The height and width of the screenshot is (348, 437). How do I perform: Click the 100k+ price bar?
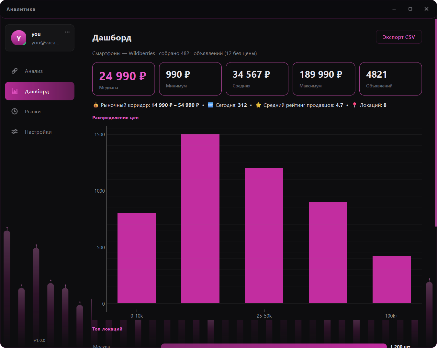point(392,280)
